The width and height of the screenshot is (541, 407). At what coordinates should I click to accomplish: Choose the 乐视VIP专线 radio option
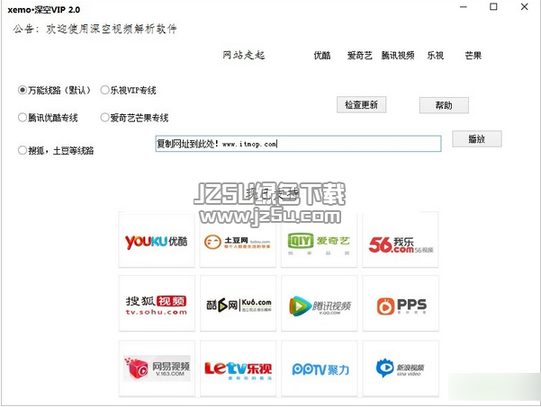[105, 90]
